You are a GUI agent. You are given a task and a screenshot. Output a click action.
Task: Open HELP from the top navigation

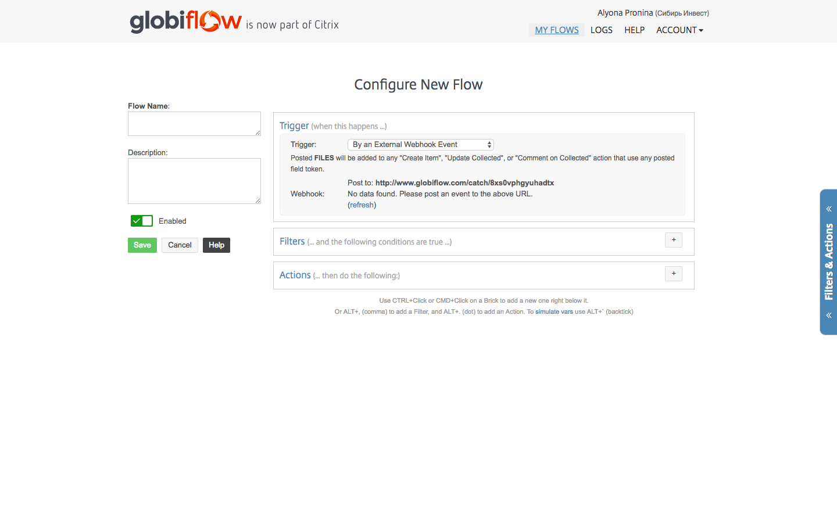click(x=634, y=30)
